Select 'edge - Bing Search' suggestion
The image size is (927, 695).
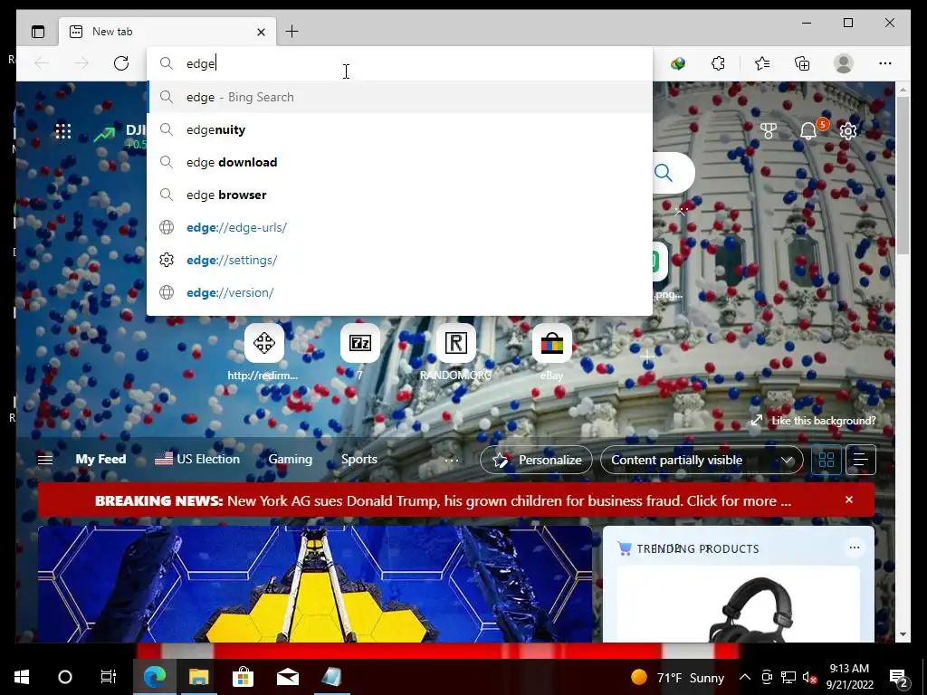[399, 97]
